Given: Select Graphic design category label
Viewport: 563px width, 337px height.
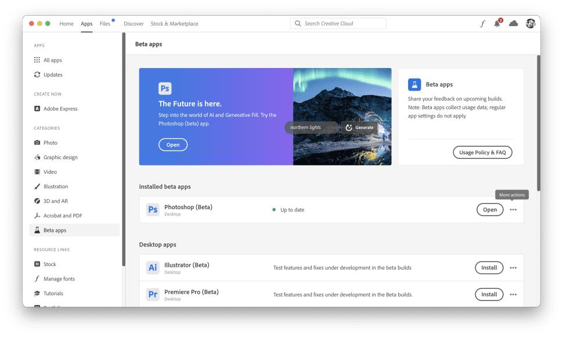Looking at the screenshot, I should coord(60,157).
